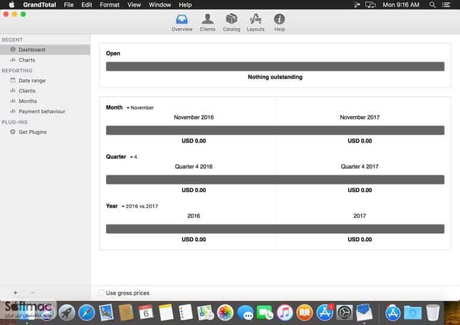Launch Safari from the Dock
The image size is (460, 325).
pos(87,313)
